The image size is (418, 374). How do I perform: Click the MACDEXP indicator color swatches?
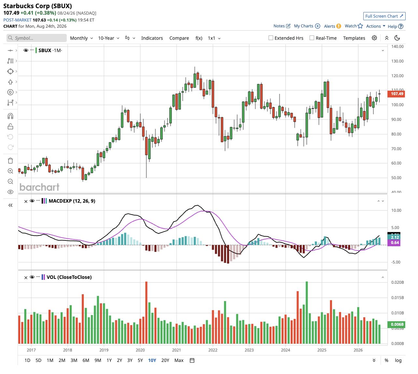[x=44, y=201]
